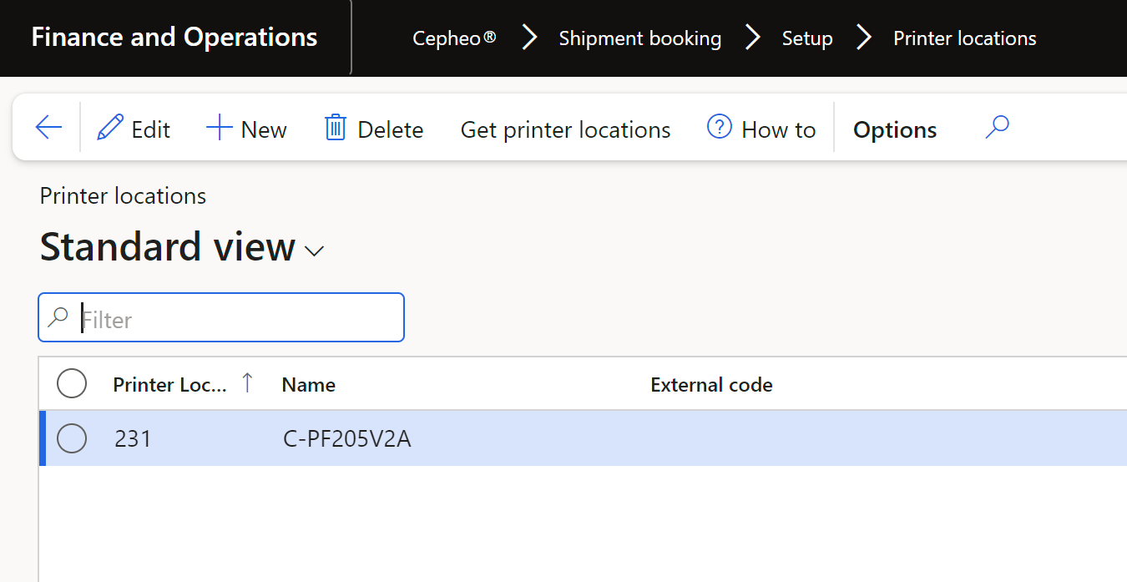Select the row checkbox for location 231

coord(72,438)
